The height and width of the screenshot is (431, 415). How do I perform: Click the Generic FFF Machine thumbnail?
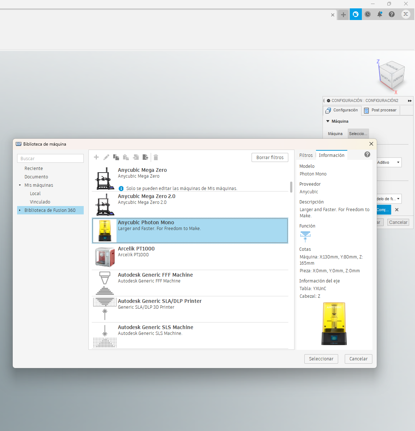pos(105,283)
